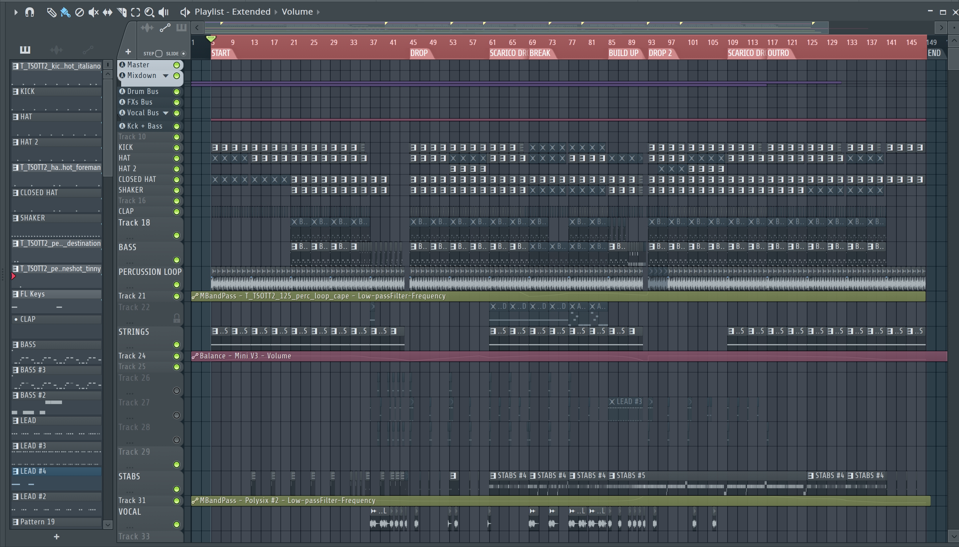Mute the CLOSED HAT track
The image size is (959, 547).
tap(176, 180)
